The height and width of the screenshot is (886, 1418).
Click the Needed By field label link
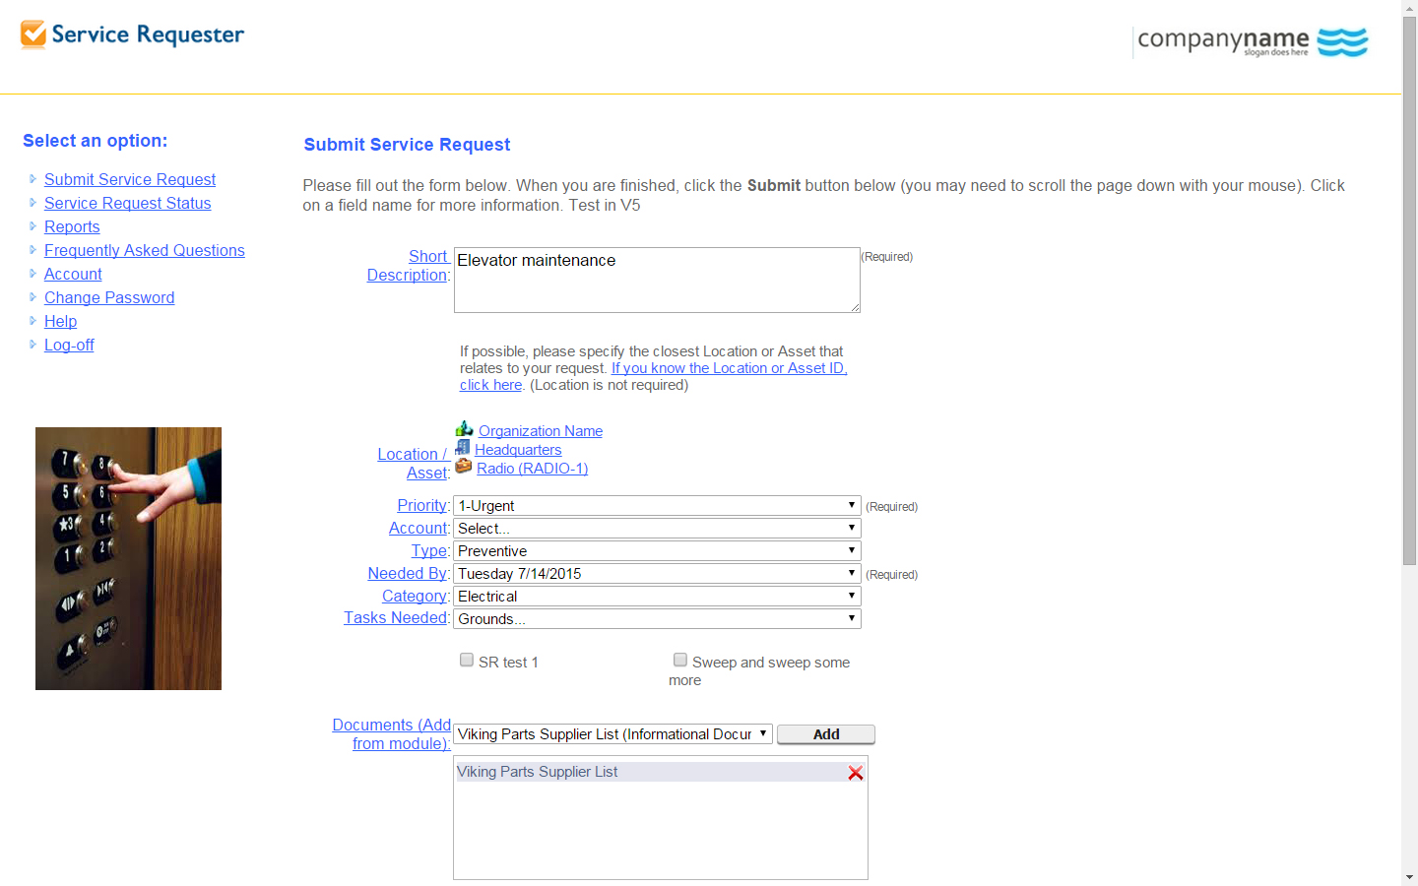pyautogui.click(x=408, y=573)
